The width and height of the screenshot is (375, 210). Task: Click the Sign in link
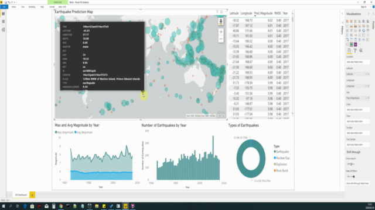click(x=363, y=7)
